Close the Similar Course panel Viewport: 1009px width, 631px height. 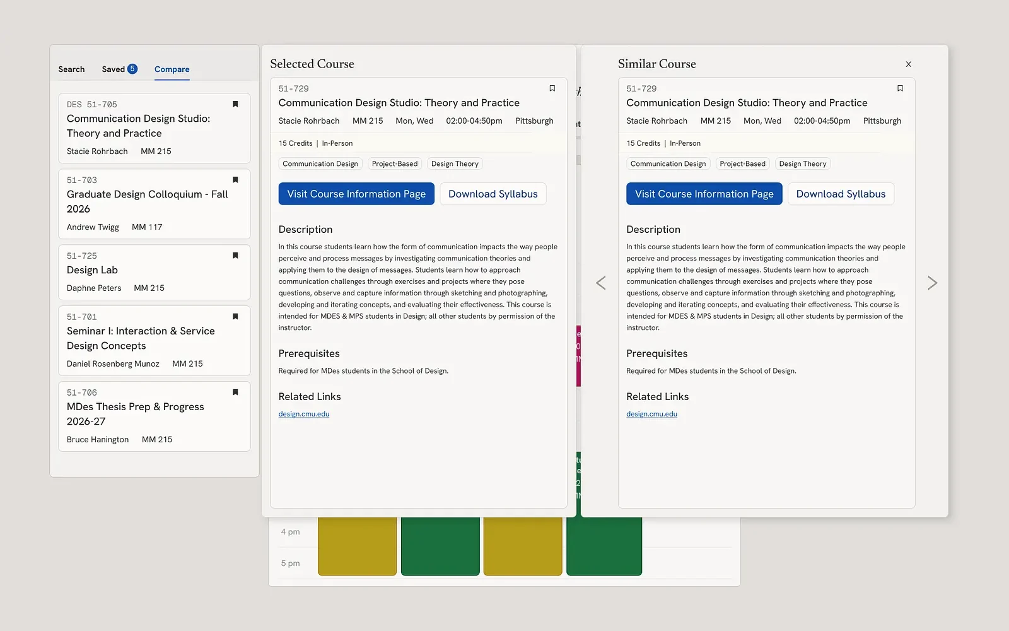pyautogui.click(x=909, y=64)
